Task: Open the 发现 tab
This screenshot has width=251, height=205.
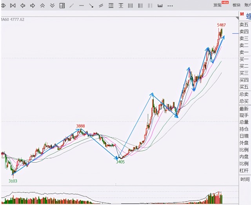Action: pos(218,5)
